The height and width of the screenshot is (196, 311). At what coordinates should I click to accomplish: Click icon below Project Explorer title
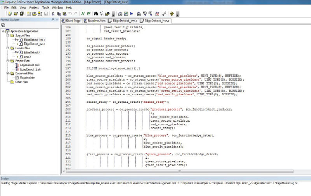click(3, 25)
